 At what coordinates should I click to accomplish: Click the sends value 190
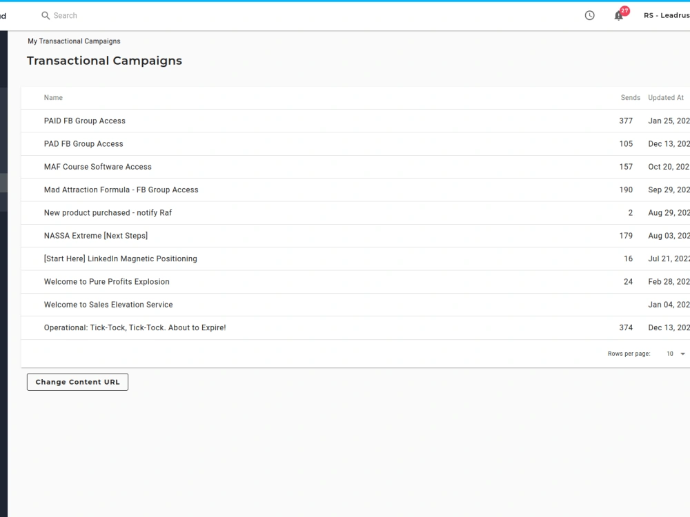point(626,190)
